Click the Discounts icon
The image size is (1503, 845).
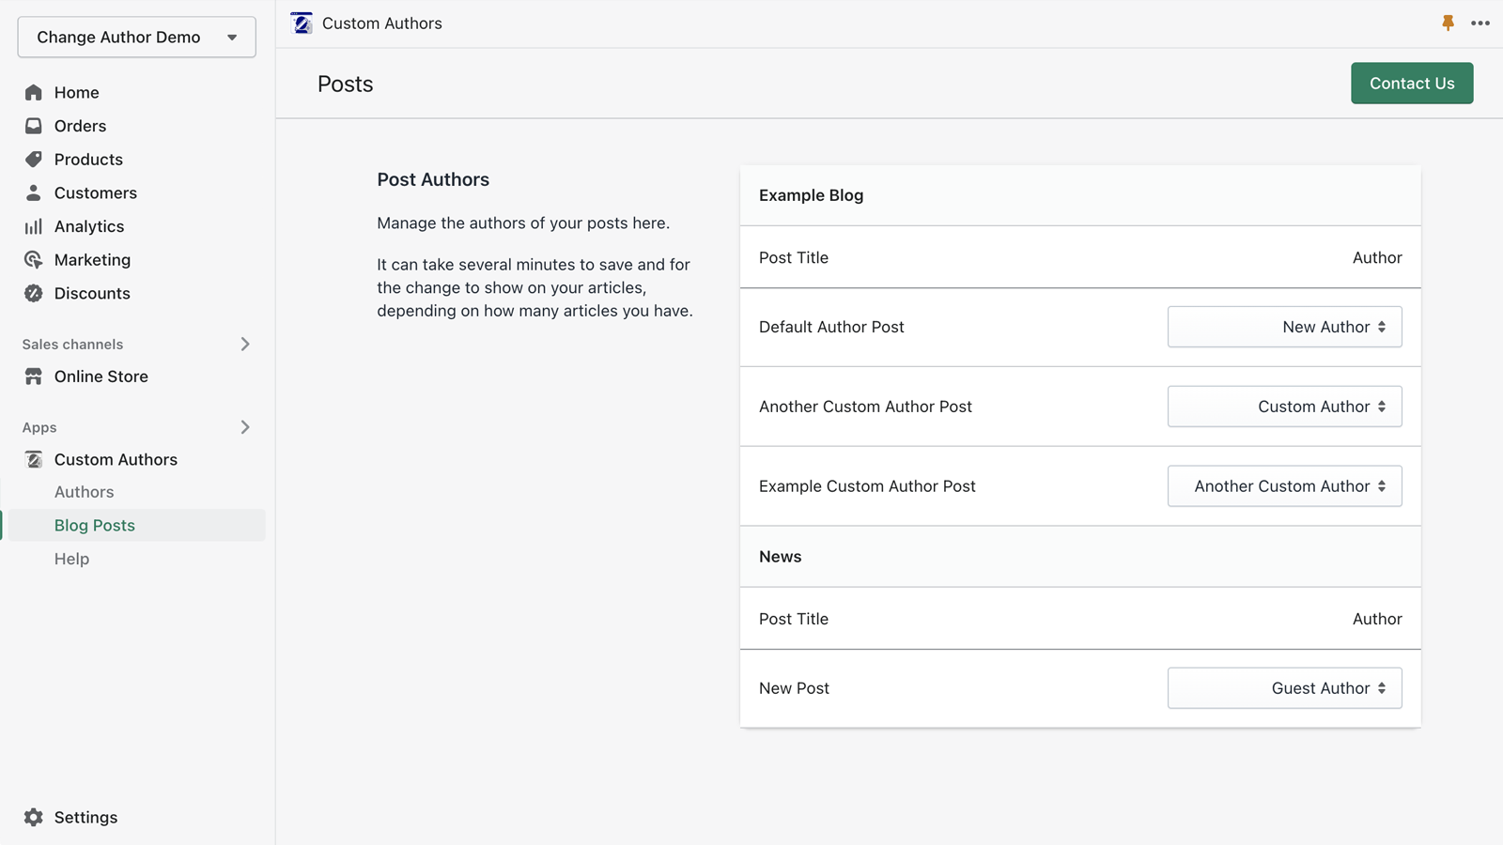[34, 293]
